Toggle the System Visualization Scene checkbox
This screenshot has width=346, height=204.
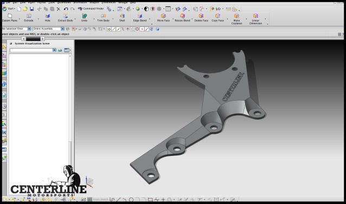click(11, 44)
